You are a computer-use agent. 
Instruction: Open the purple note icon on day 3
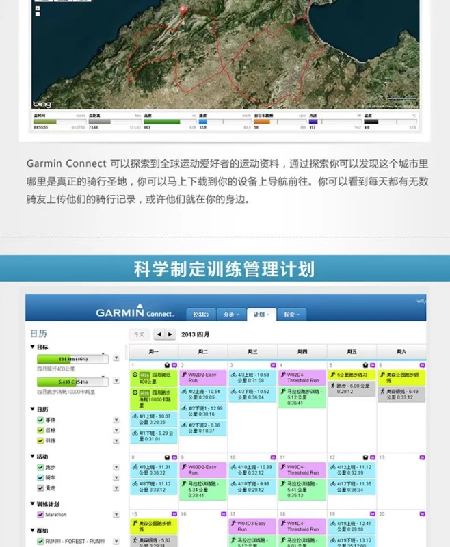pos(273,365)
